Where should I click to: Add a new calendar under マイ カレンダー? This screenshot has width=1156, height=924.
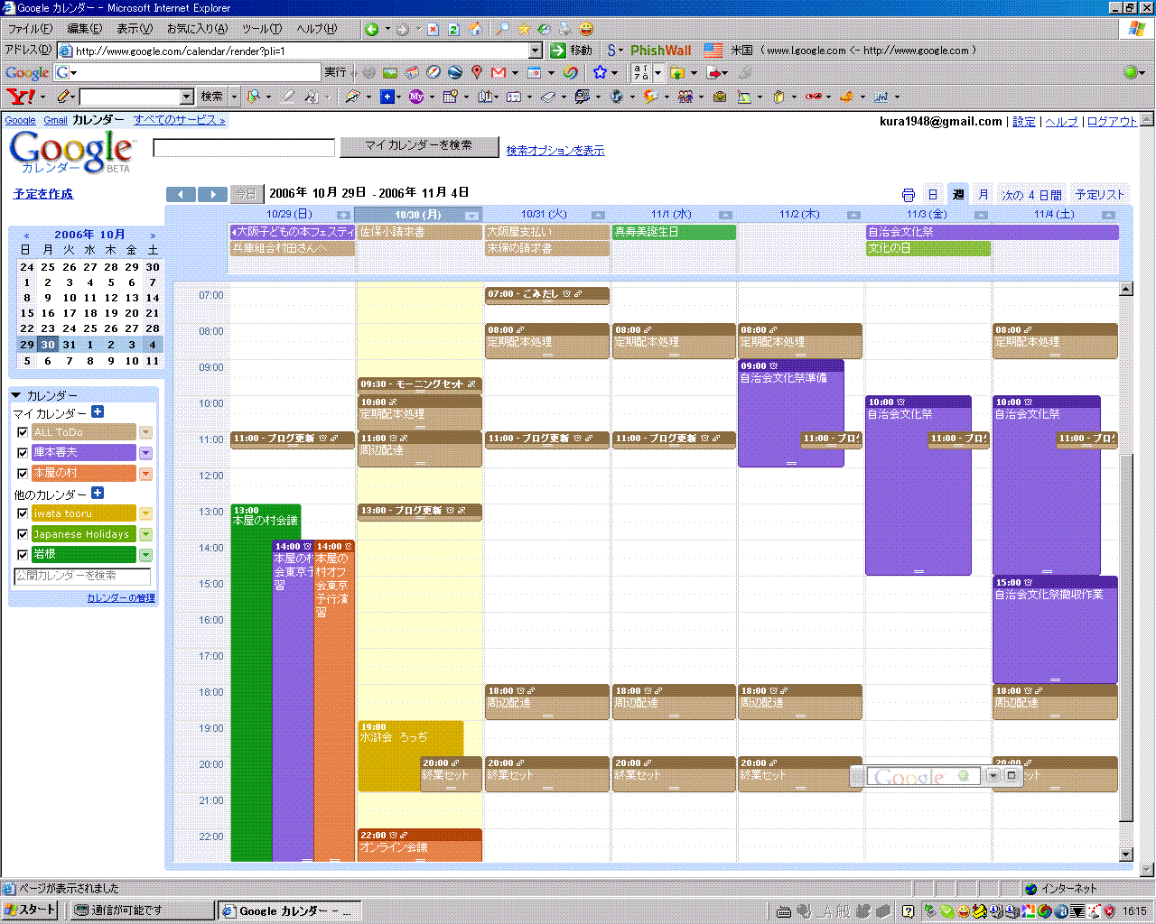[x=98, y=411]
